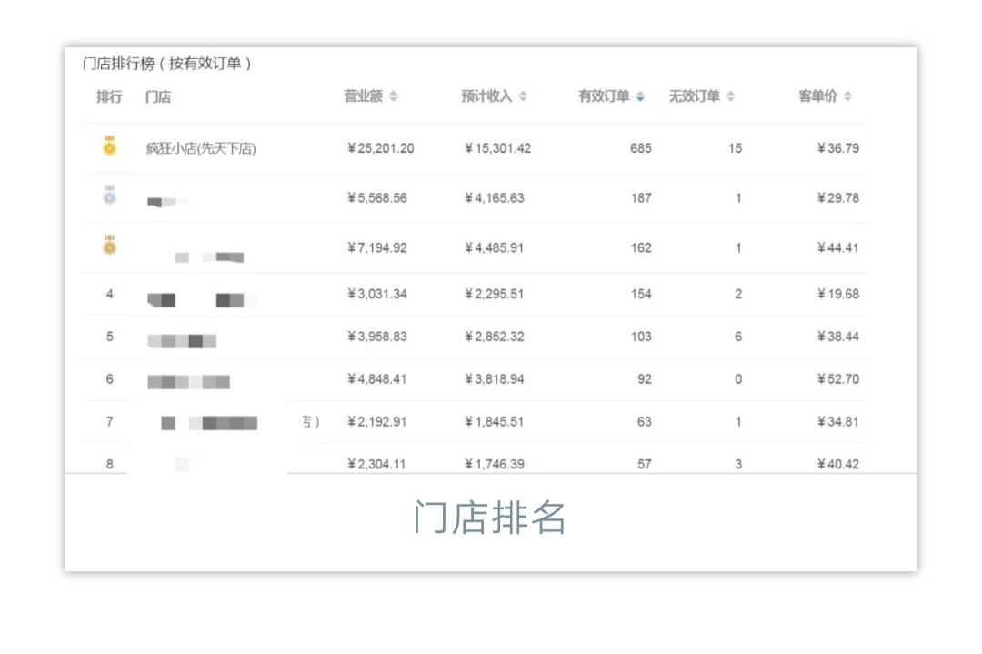The height and width of the screenshot is (654, 982).
Task: Select average price ¥52.70
Action: pos(838,379)
